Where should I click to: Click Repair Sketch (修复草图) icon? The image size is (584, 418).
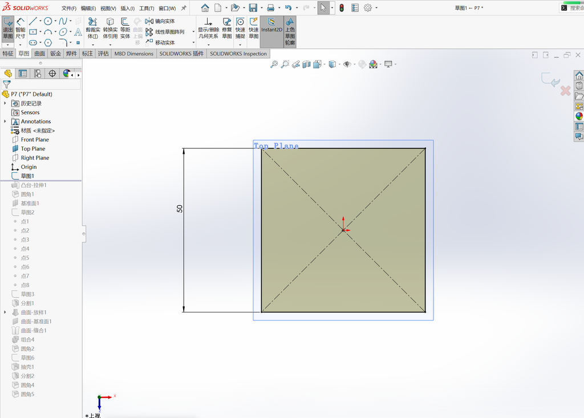click(227, 29)
